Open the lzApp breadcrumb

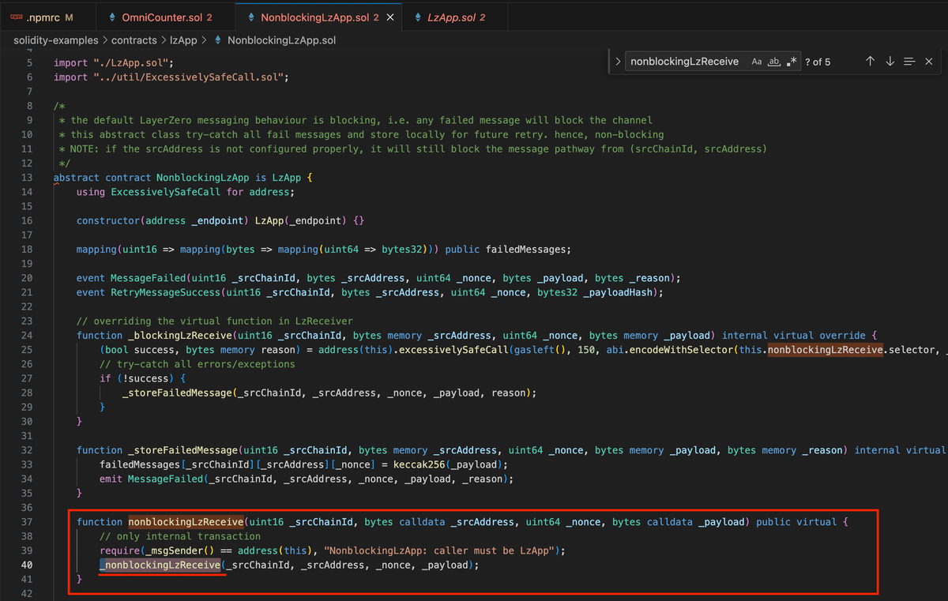pos(183,40)
